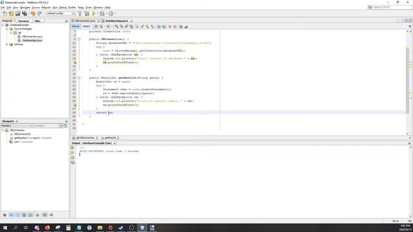The width and height of the screenshot is (413, 232).
Task: Open Members dropdown in Navigator
Action: pos(17,126)
